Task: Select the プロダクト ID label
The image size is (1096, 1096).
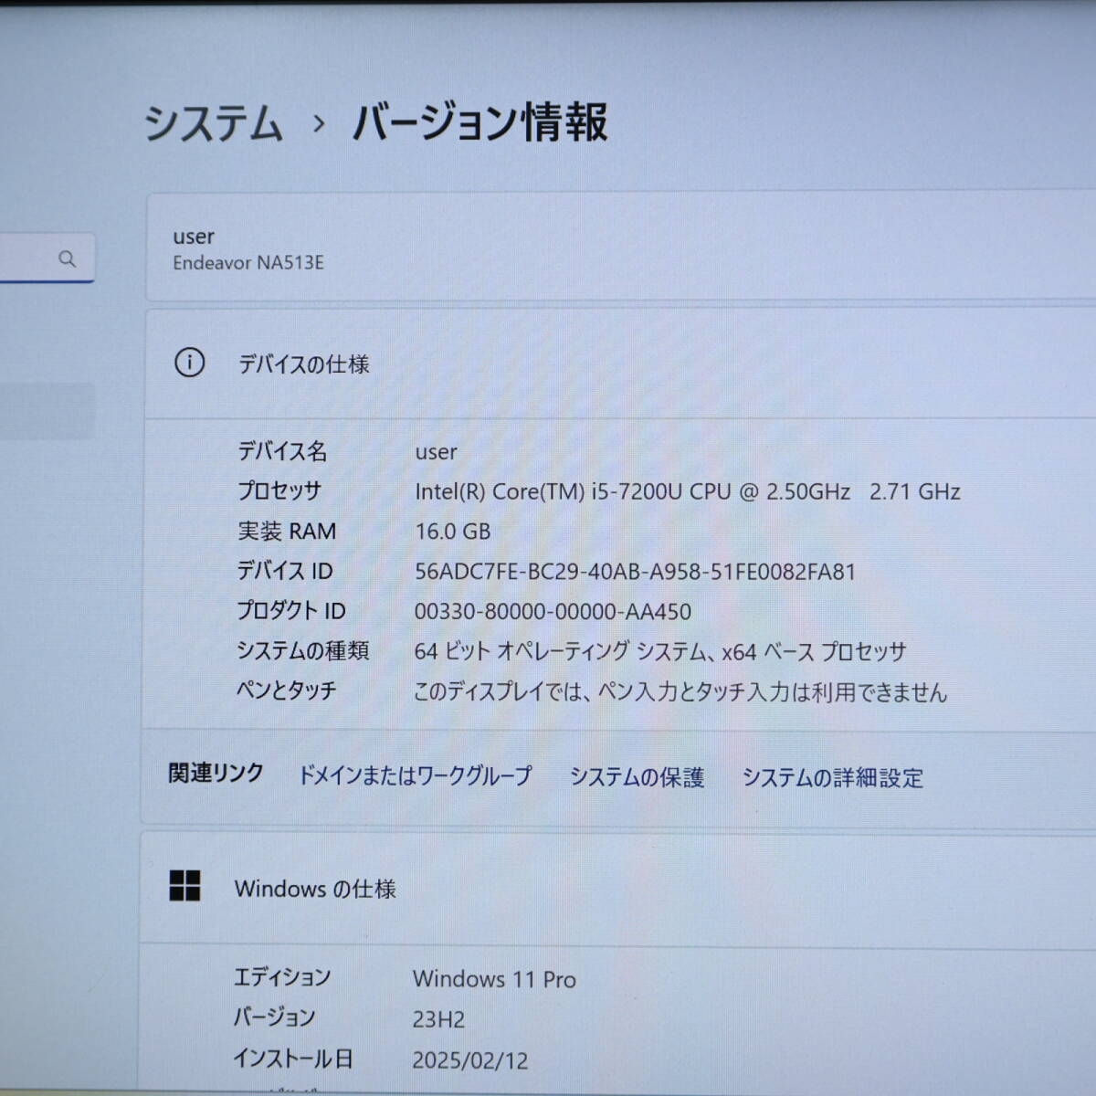Action: coord(291,611)
